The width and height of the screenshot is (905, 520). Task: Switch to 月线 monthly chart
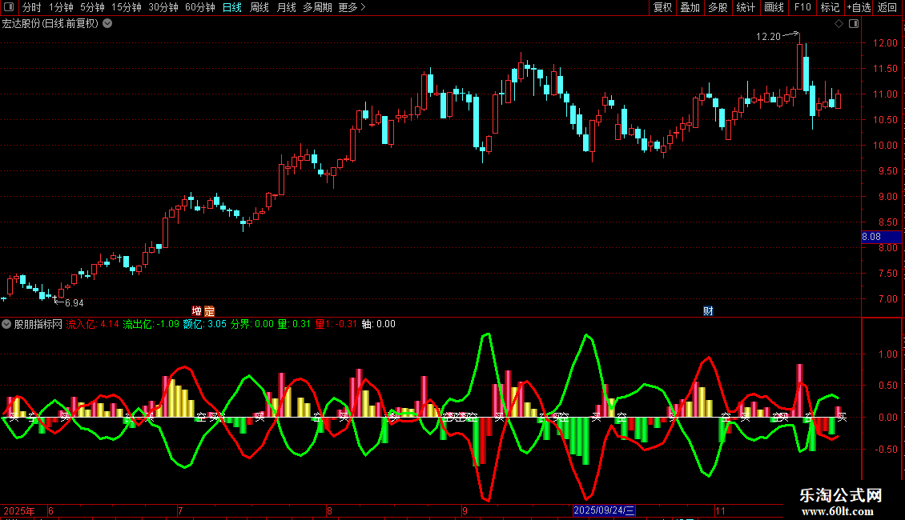[x=286, y=7]
